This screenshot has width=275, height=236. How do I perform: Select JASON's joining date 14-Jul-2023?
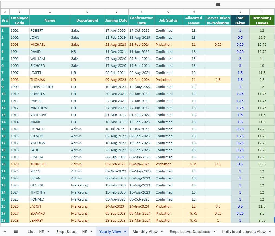116,206
